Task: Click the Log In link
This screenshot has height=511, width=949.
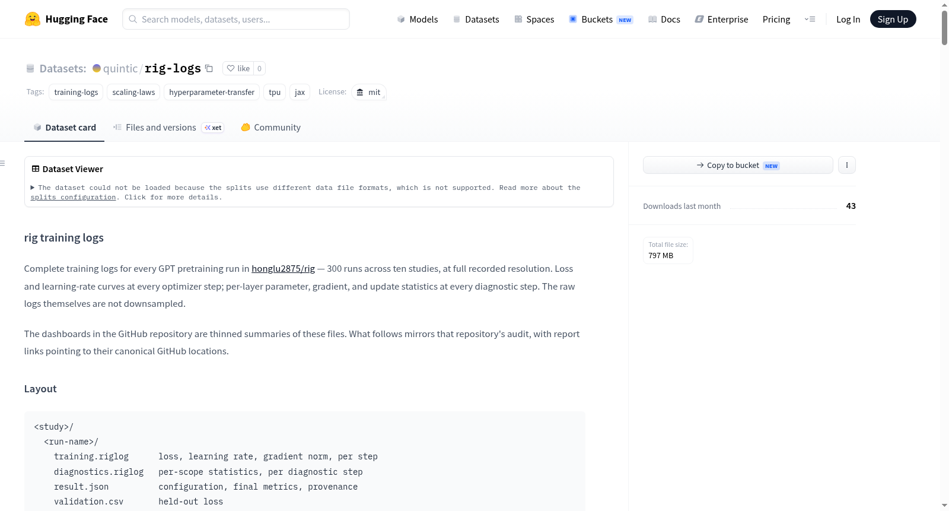Action: [848, 19]
